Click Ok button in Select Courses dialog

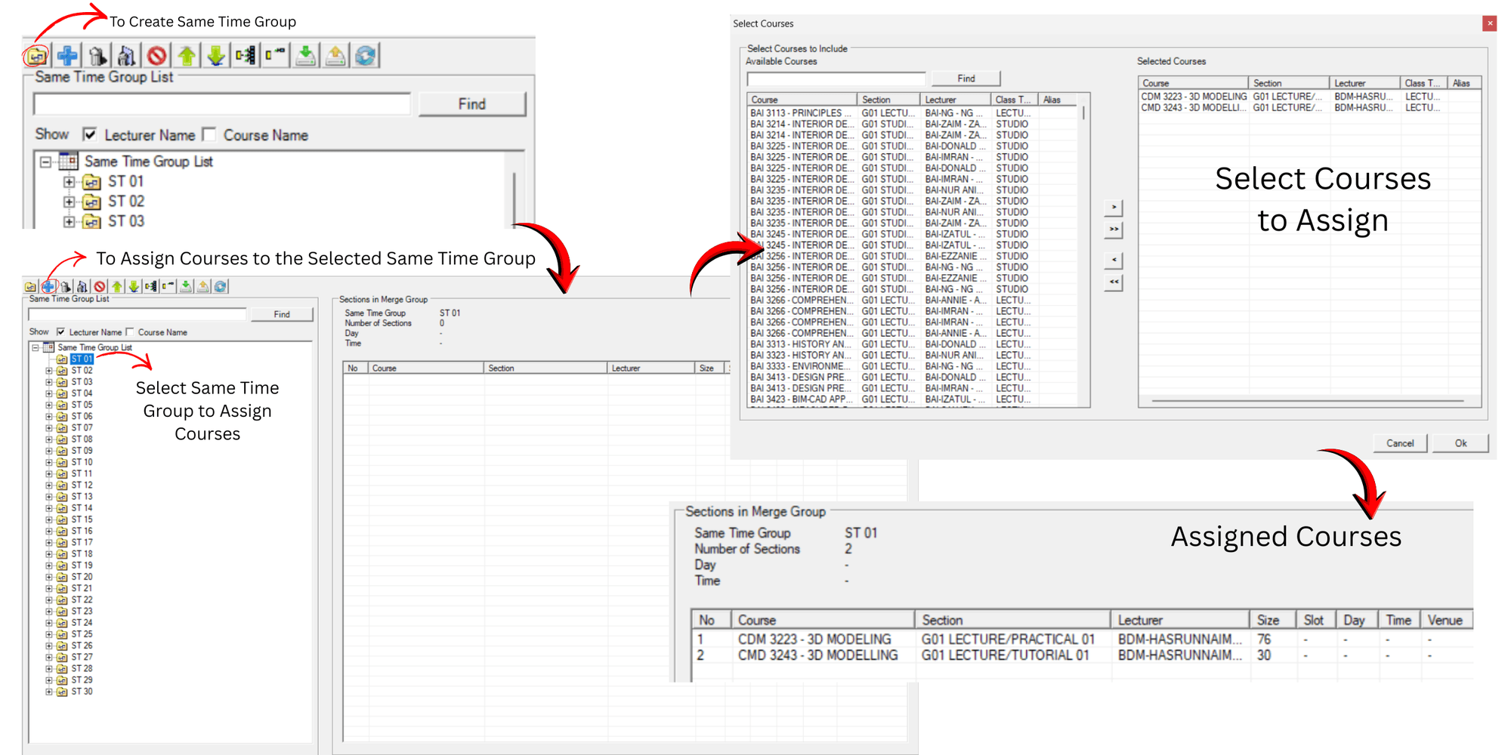tap(1460, 443)
